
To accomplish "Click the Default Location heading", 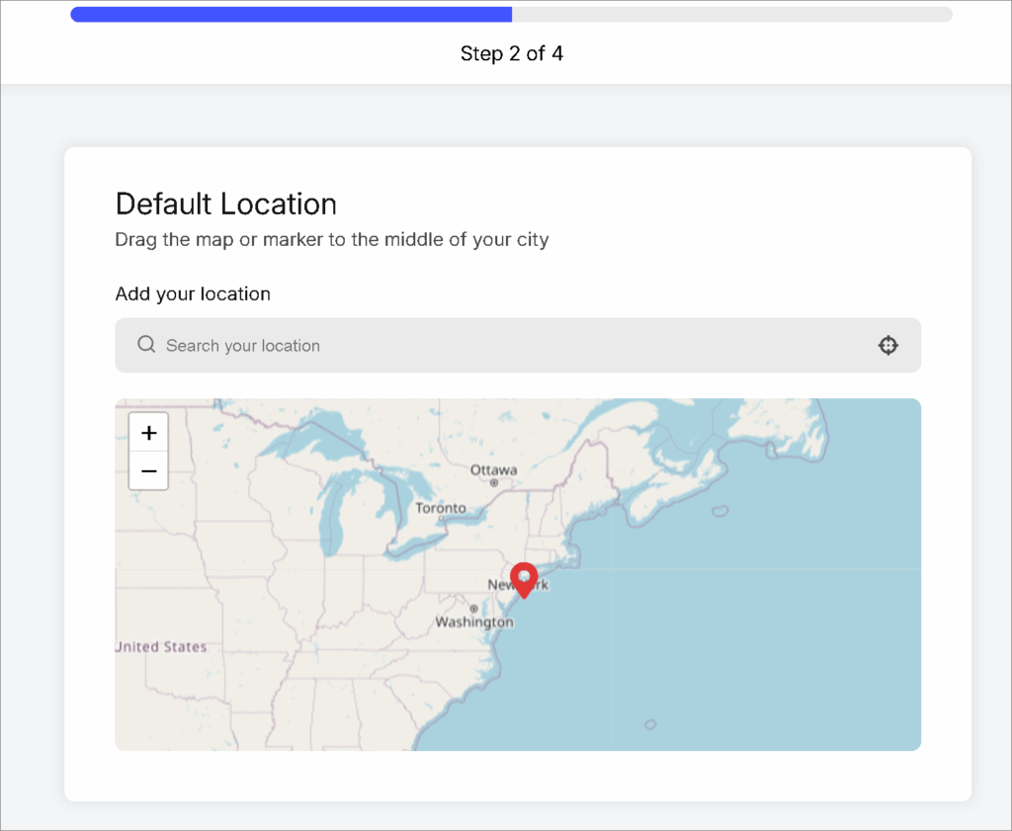I will pos(225,204).
